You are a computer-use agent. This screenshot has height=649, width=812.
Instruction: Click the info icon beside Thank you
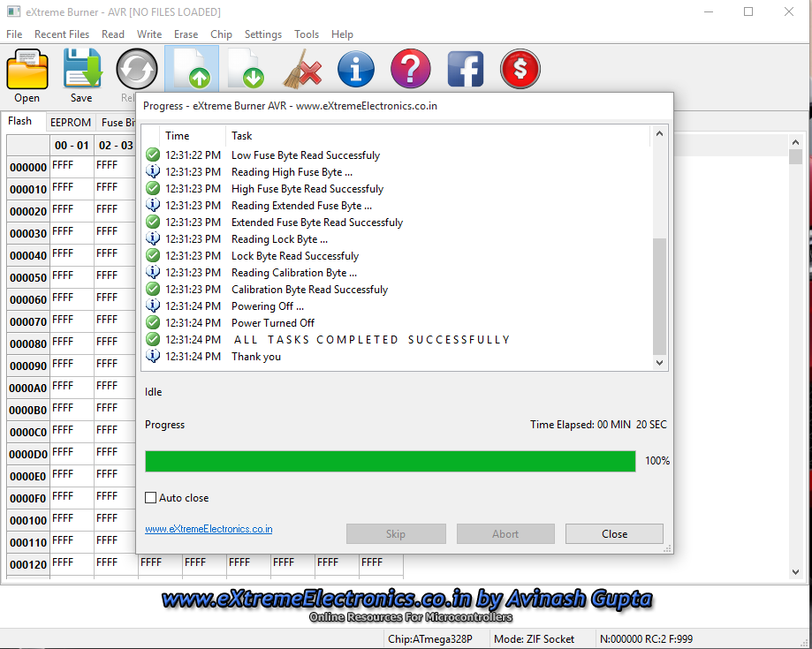(153, 356)
